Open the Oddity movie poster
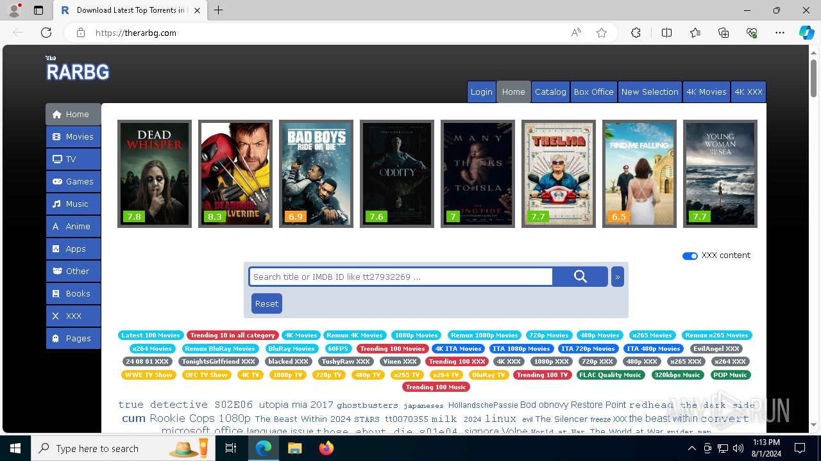821x461 pixels. (397, 174)
